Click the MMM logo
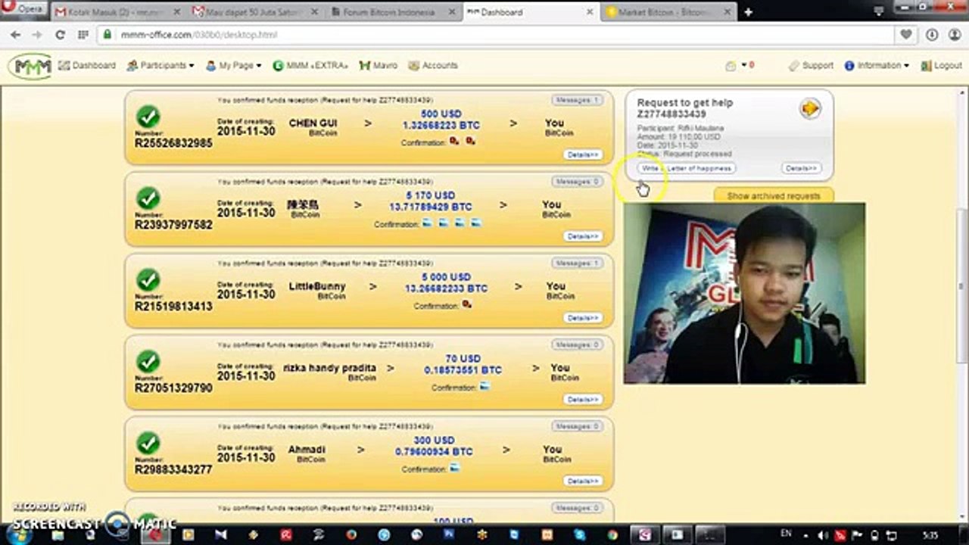 [30, 67]
